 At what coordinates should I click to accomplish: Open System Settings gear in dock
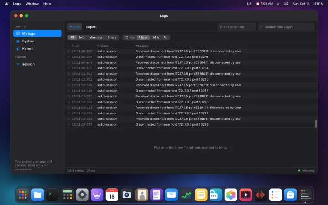[82, 195]
